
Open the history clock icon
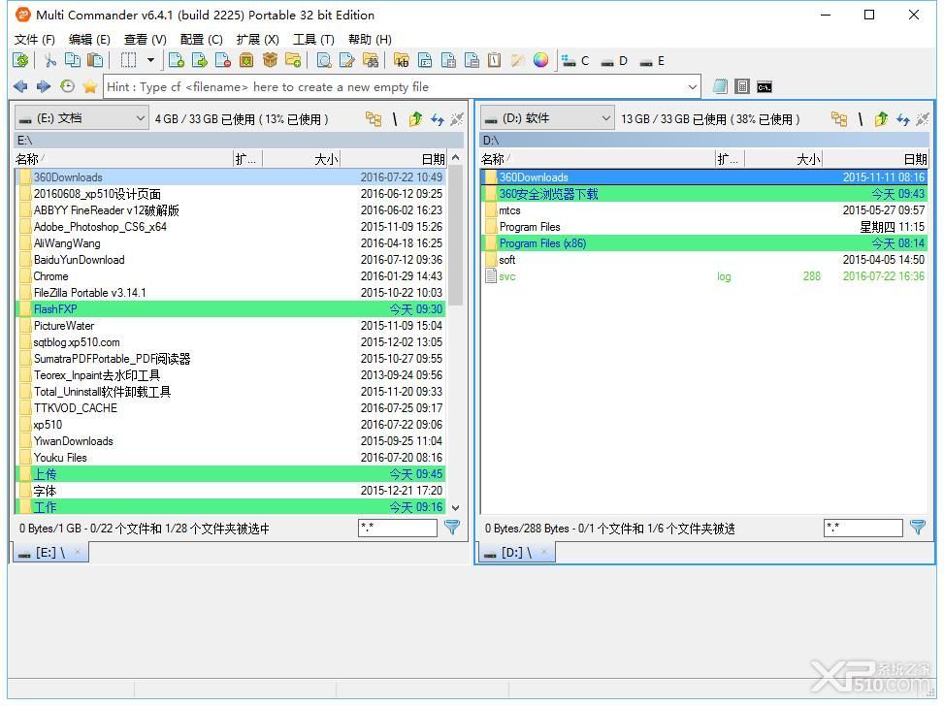tap(68, 86)
